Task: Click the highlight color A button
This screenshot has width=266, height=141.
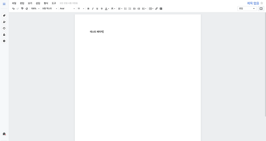Action: (x=112, y=9)
